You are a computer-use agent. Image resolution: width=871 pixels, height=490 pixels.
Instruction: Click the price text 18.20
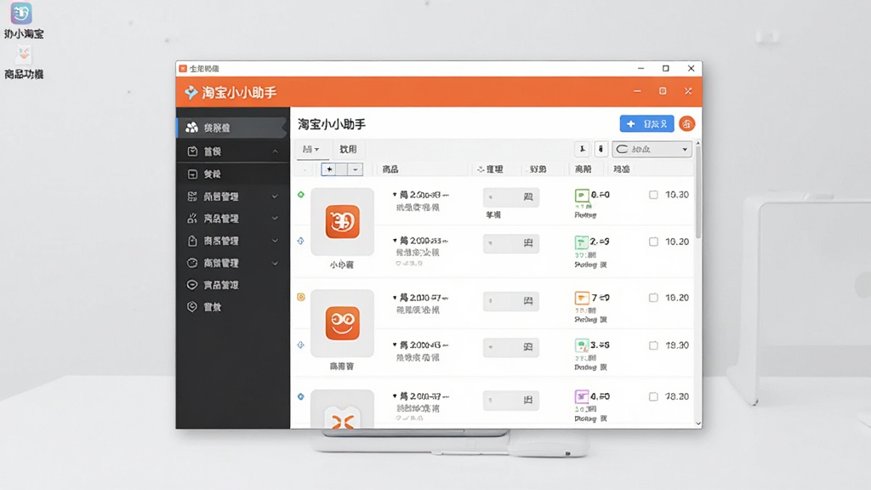click(x=676, y=396)
